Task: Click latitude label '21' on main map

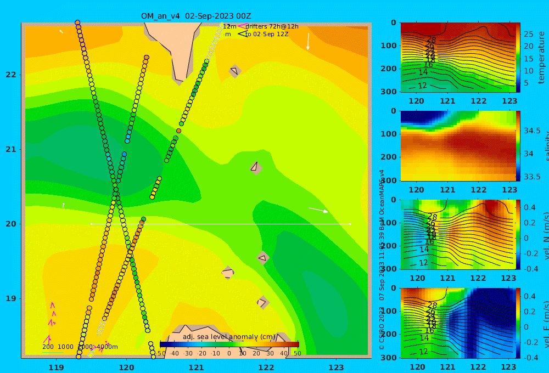Action: (x=11, y=149)
